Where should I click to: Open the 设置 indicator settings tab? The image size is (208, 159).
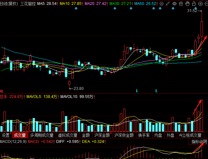coord(6,135)
